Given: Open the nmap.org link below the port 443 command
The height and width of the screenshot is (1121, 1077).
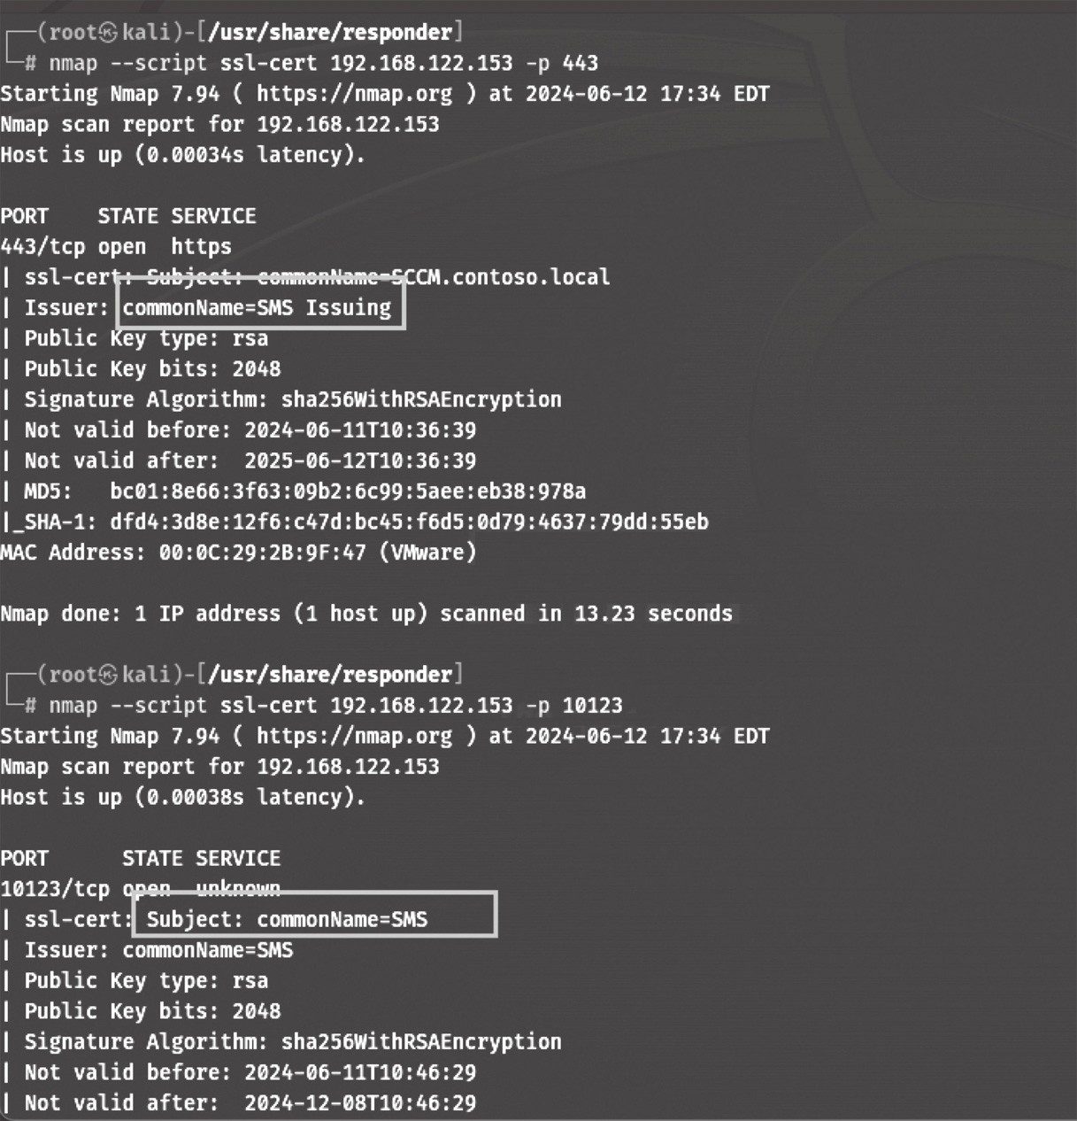Looking at the screenshot, I should coord(355,94).
